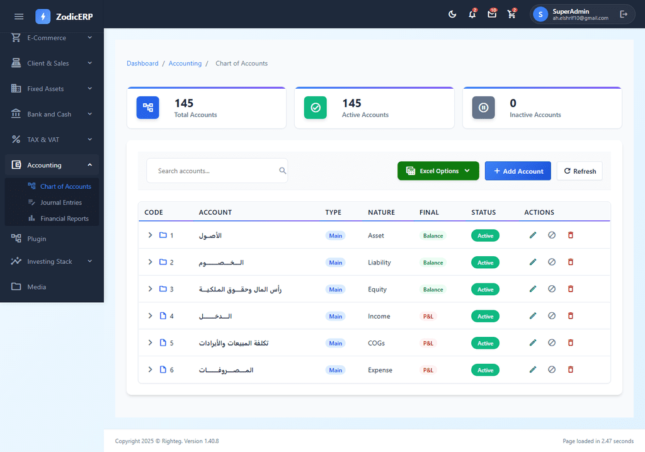Delete the Expense account (code 6) with the trash icon

[x=571, y=370]
